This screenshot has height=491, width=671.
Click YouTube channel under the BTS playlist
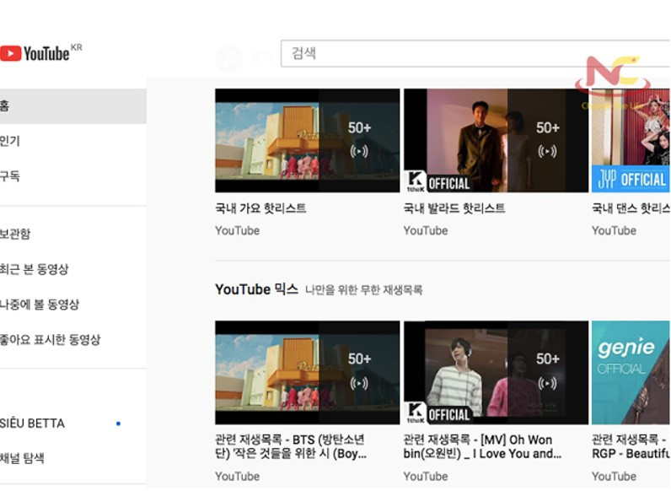click(238, 477)
